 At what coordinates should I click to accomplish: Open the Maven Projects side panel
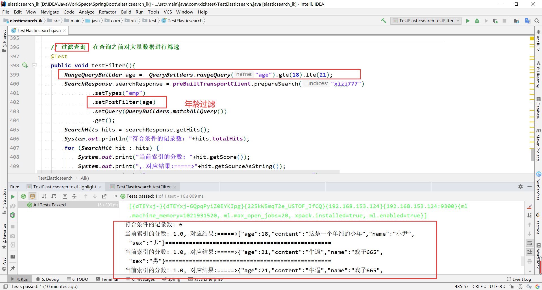538,145
